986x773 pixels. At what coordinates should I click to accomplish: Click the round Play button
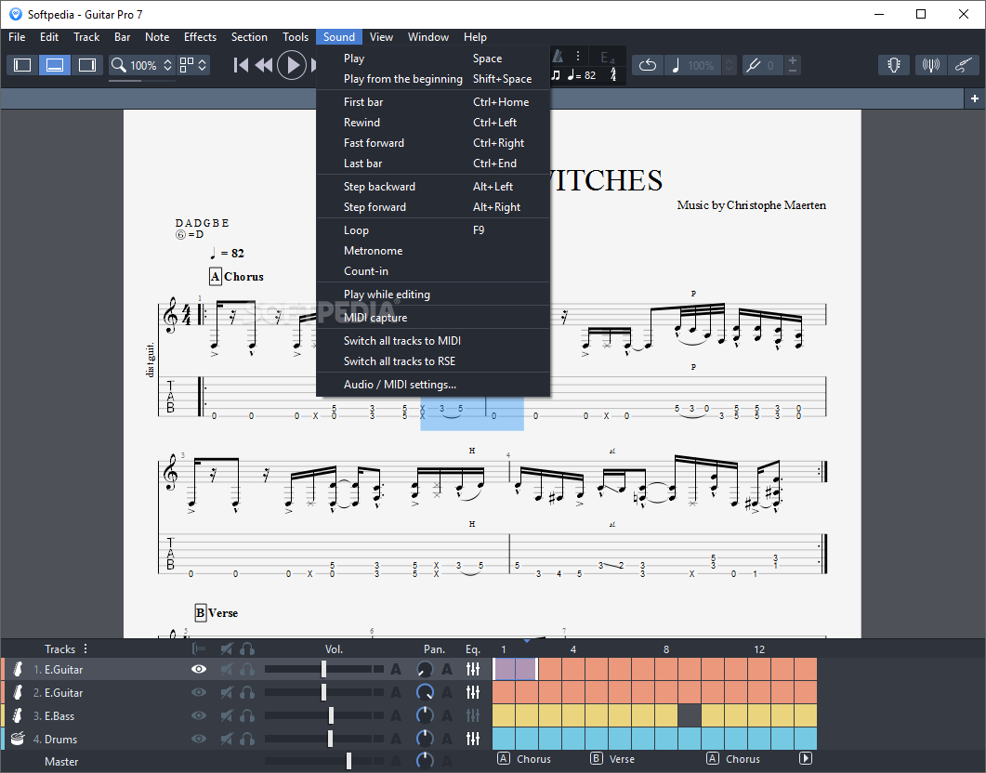(292, 65)
